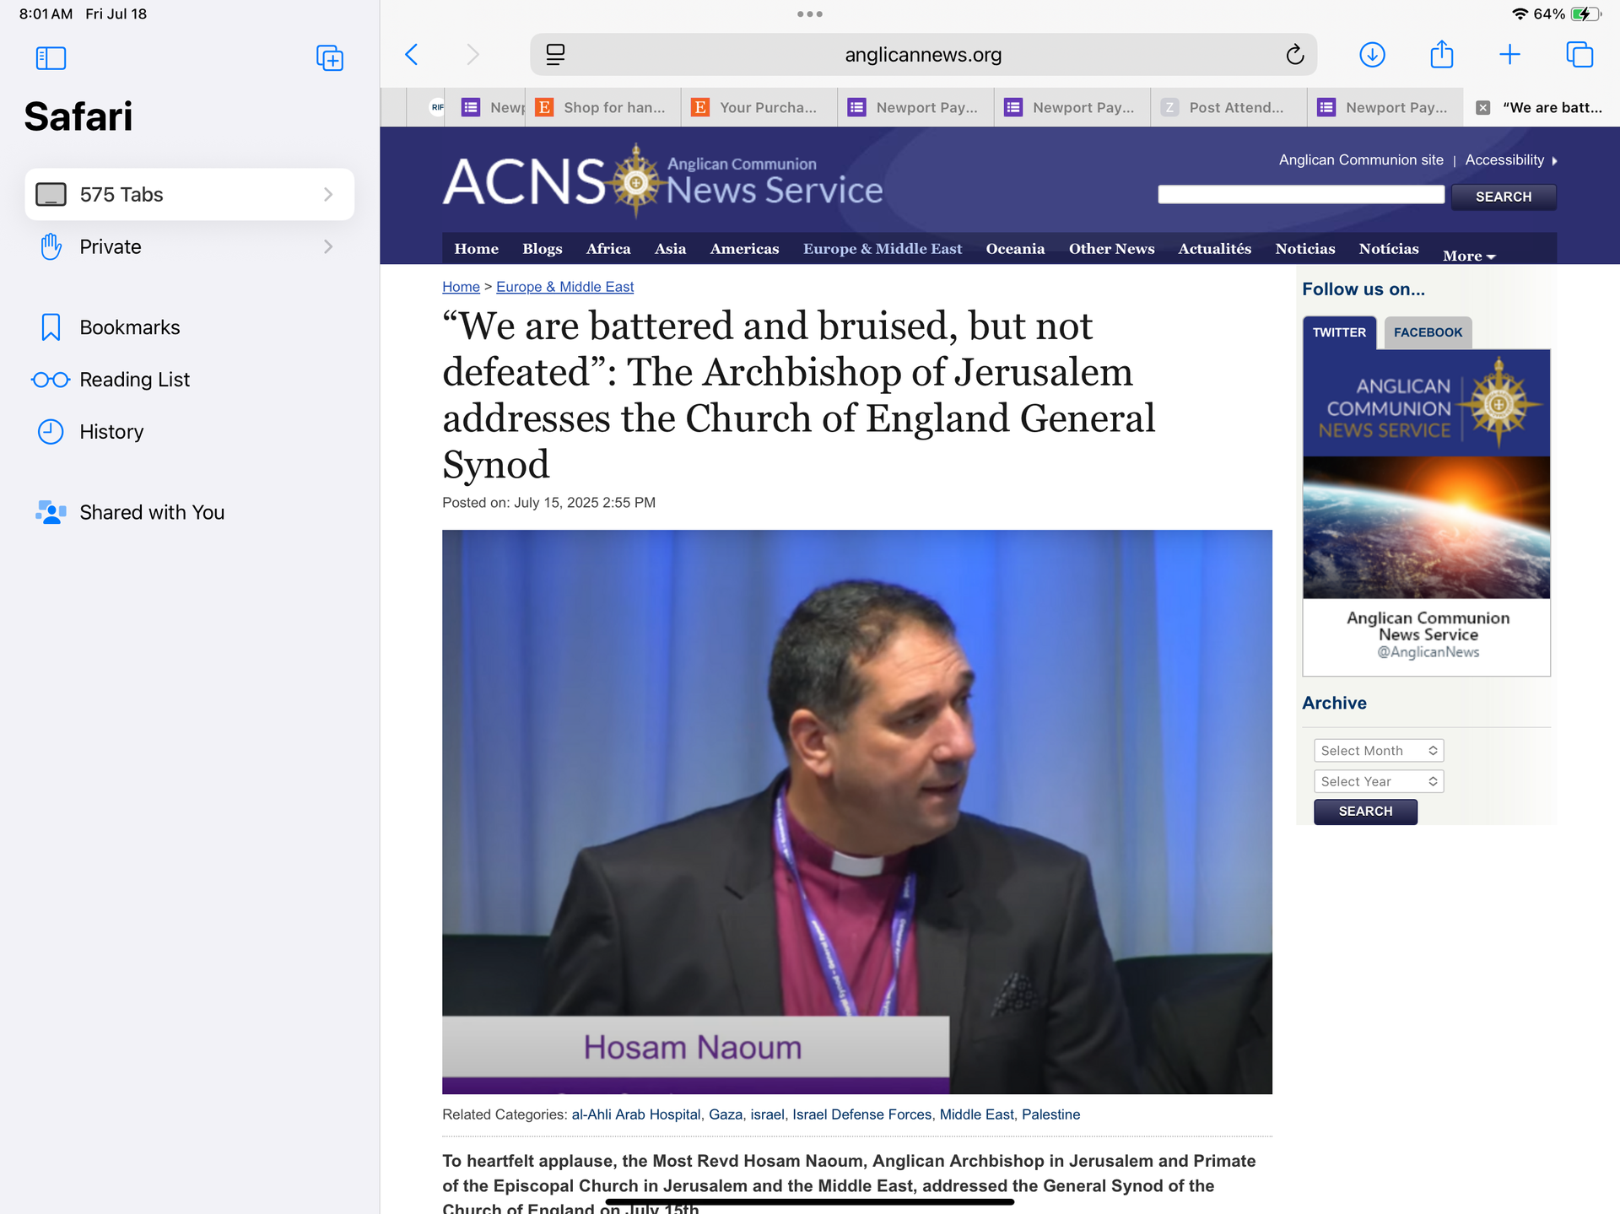
Task: Open the Select Month dropdown
Action: [1378, 750]
